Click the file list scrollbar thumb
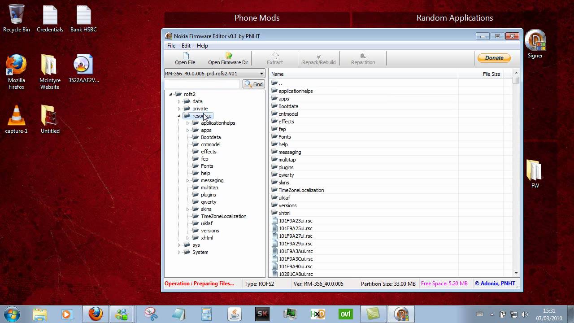 (x=516, y=80)
